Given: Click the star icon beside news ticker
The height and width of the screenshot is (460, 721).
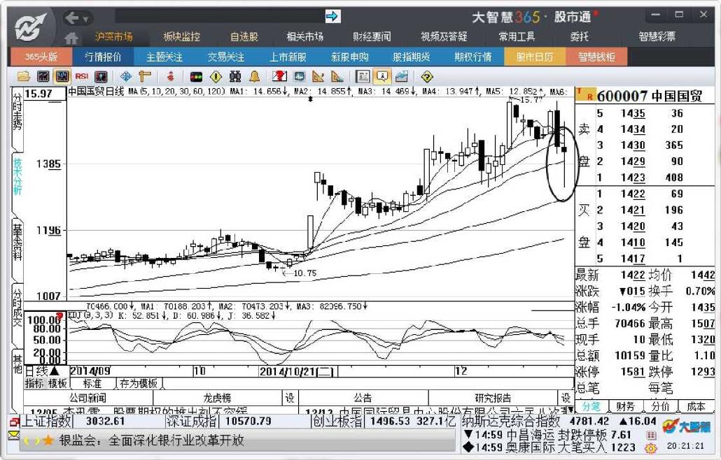Looking at the screenshot, I should pyautogui.click(x=48, y=440).
